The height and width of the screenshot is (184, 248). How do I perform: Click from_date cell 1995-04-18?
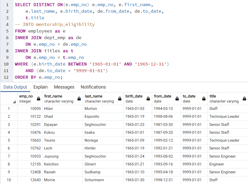(166, 172)
